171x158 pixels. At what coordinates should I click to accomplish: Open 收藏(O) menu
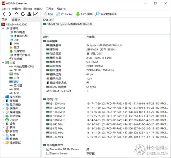coord(39,9)
